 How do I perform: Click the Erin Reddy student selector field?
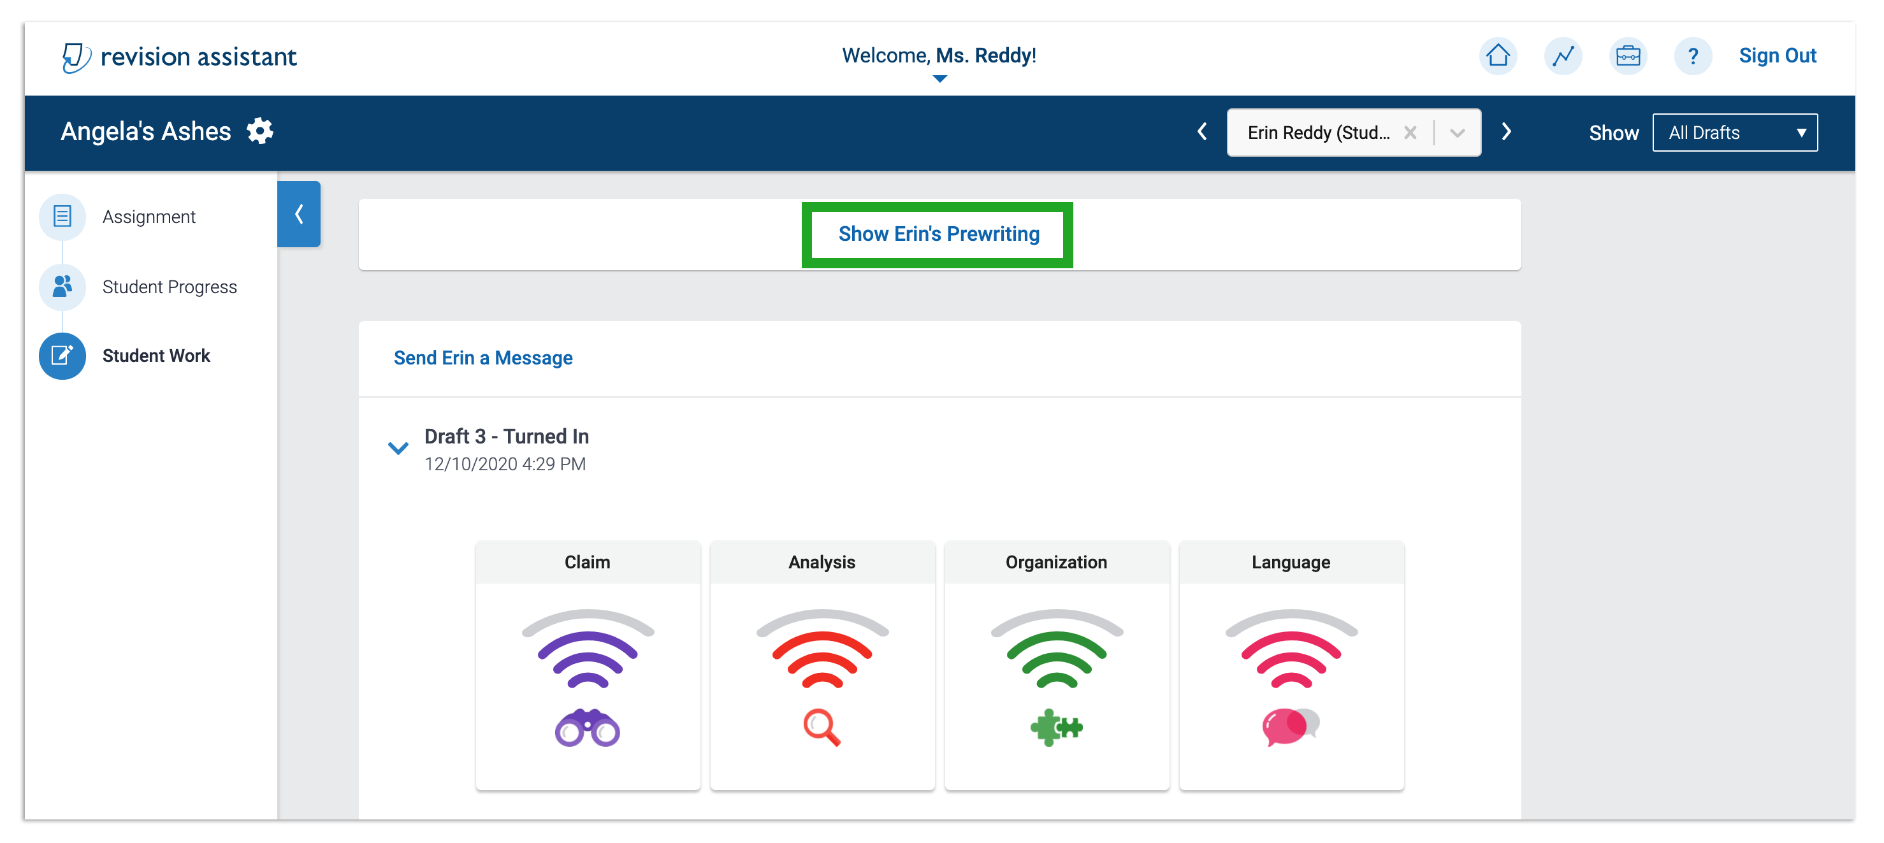pos(1353,133)
